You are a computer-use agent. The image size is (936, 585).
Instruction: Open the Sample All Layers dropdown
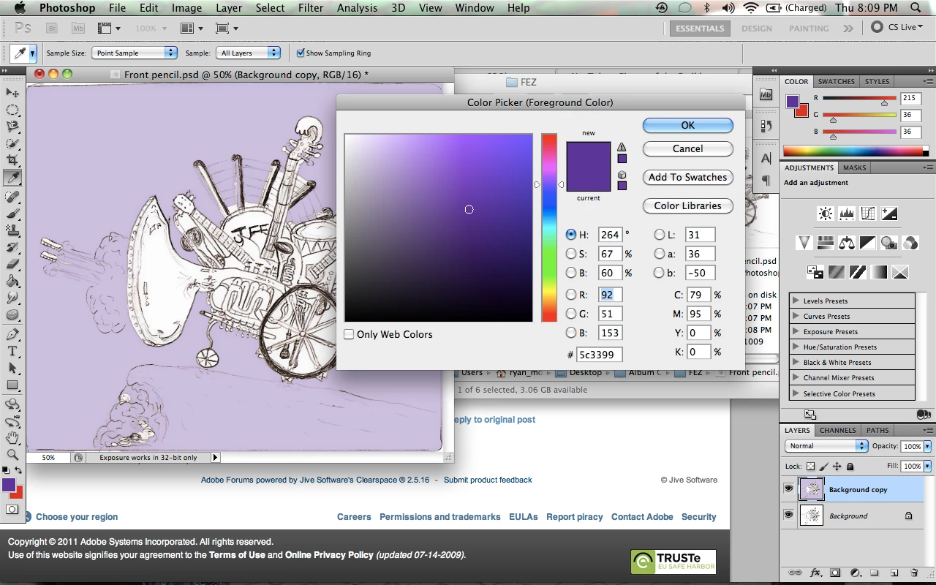click(x=249, y=53)
